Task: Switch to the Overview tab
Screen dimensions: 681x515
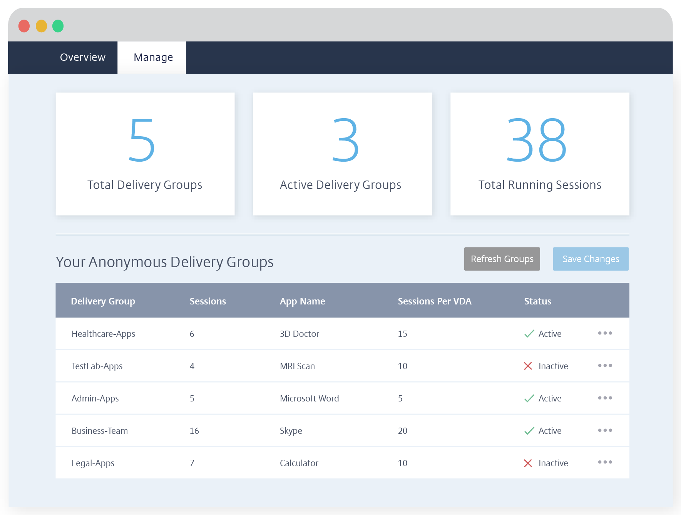Action: [x=82, y=57]
